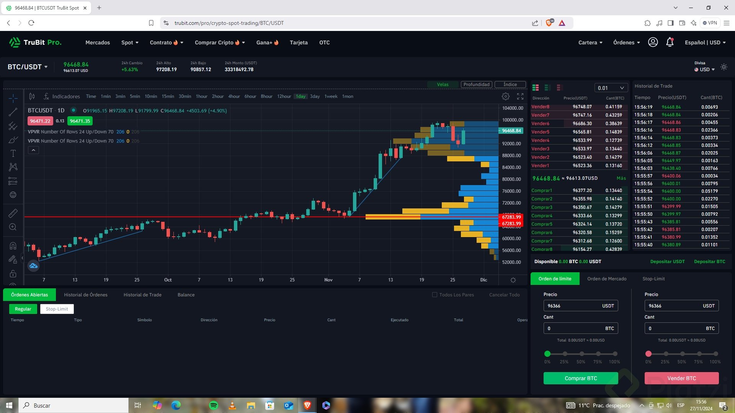Select the trend line drawing tool
The image size is (735, 413).
click(x=13, y=112)
